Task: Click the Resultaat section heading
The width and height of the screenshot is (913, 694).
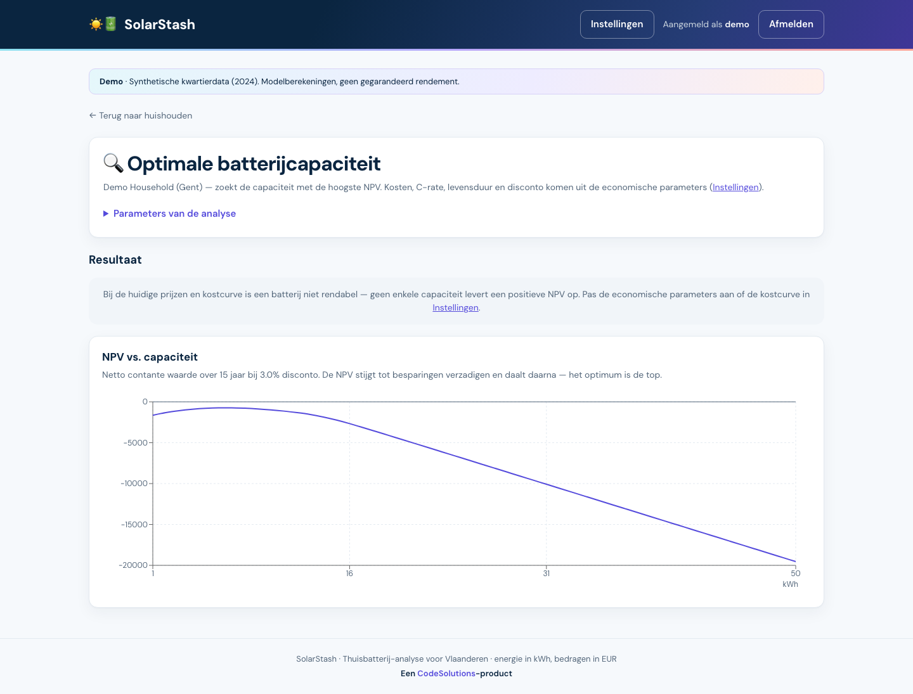Action: pos(115,260)
